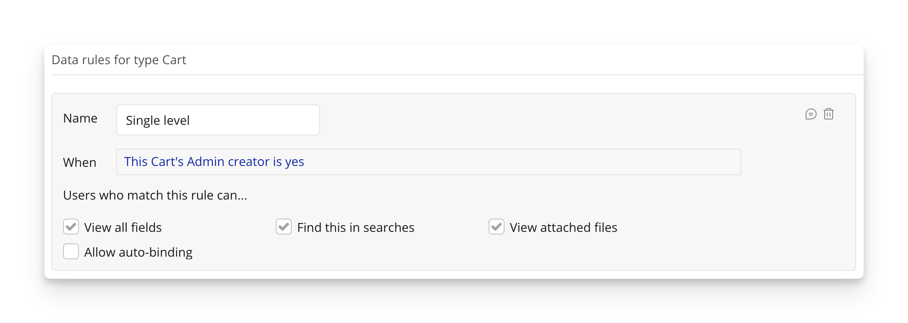This screenshot has width=908, height=323.
Task: Uncheck the "View all fields" checkbox
Action: [x=71, y=227]
